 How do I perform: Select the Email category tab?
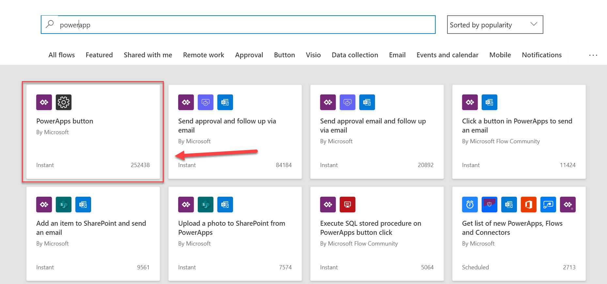397,55
